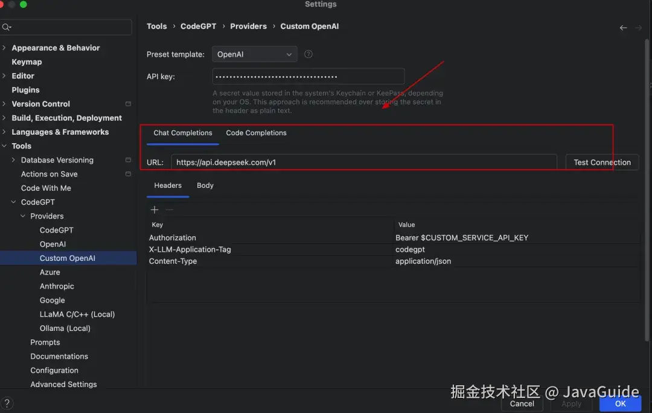Click Tools in the breadcrumb
Screen dimensions: 652x413
click(156, 26)
